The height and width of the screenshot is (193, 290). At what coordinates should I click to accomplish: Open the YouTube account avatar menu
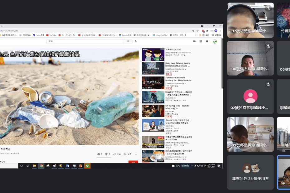(x=215, y=41)
